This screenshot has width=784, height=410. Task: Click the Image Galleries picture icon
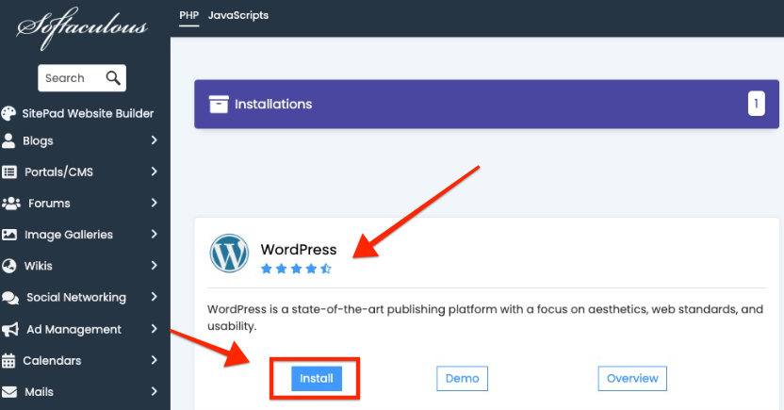[9, 235]
